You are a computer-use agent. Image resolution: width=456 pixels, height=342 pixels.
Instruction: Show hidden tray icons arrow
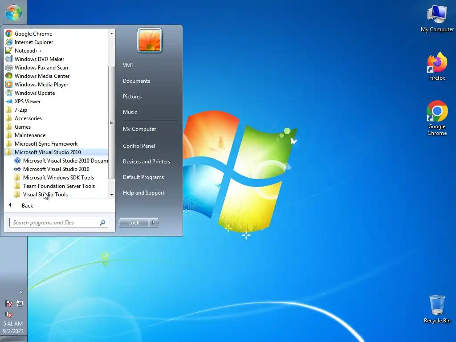click(x=21, y=292)
